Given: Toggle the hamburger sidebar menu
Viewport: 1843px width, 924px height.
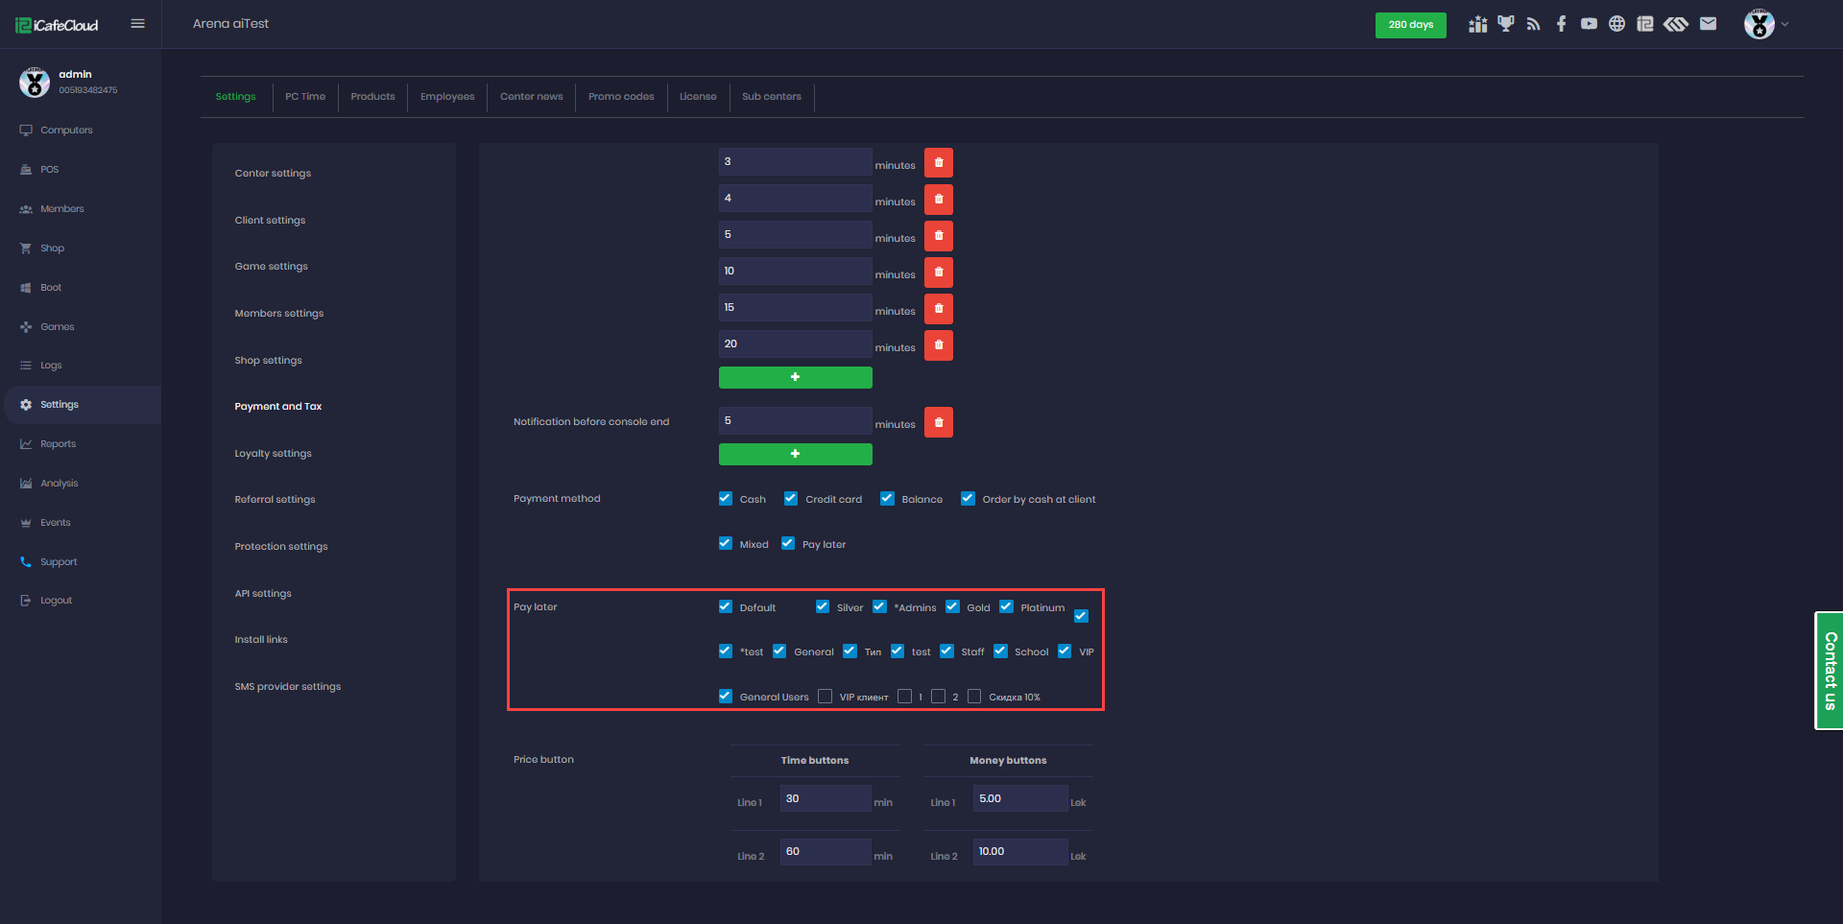Looking at the screenshot, I should [x=137, y=24].
